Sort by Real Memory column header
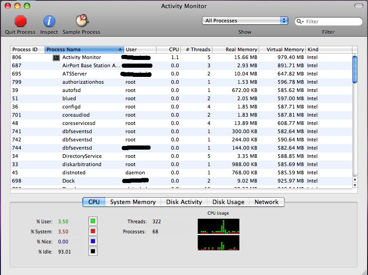The image size is (368, 275). pos(235,49)
